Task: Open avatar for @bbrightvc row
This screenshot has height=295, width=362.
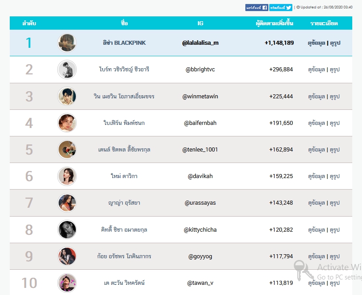Action: 67,70
